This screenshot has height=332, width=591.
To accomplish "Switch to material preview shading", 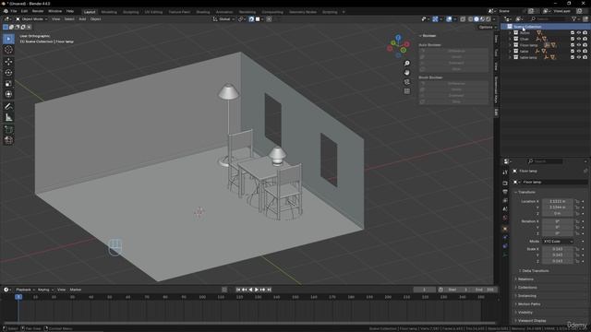I will [482, 19].
